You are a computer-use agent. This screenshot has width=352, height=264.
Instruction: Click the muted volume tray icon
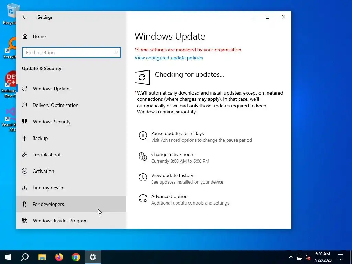pos(307,257)
